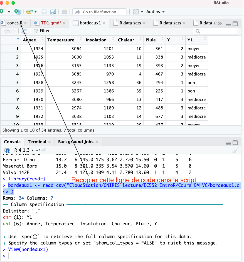This screenshot has height=262, width=244.
Task: Close the bordeaux1 tab
Action: pos(104,23)
